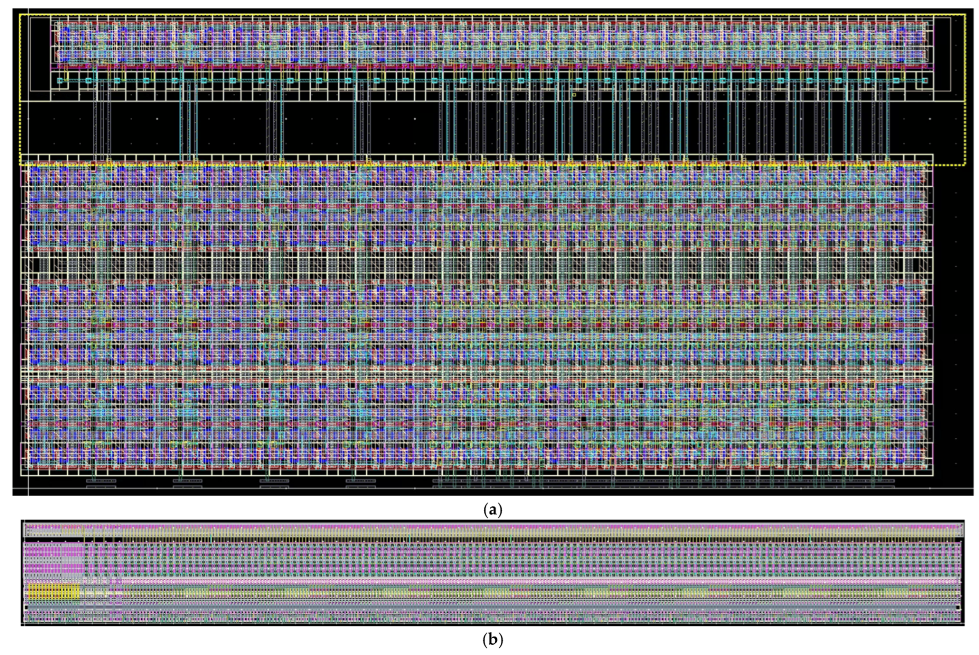Click the figure label (b)
Viewport: 979px width, 655px height.
point(492,640)
